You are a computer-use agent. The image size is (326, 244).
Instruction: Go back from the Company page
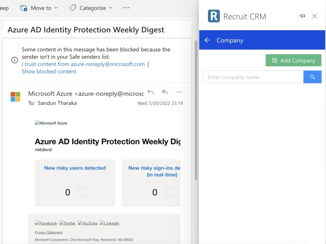pos(207,40)
